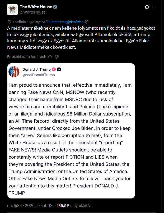Open the @WhiteHouse handle link
Screen dimensions: 164x213
pos(33,12)
